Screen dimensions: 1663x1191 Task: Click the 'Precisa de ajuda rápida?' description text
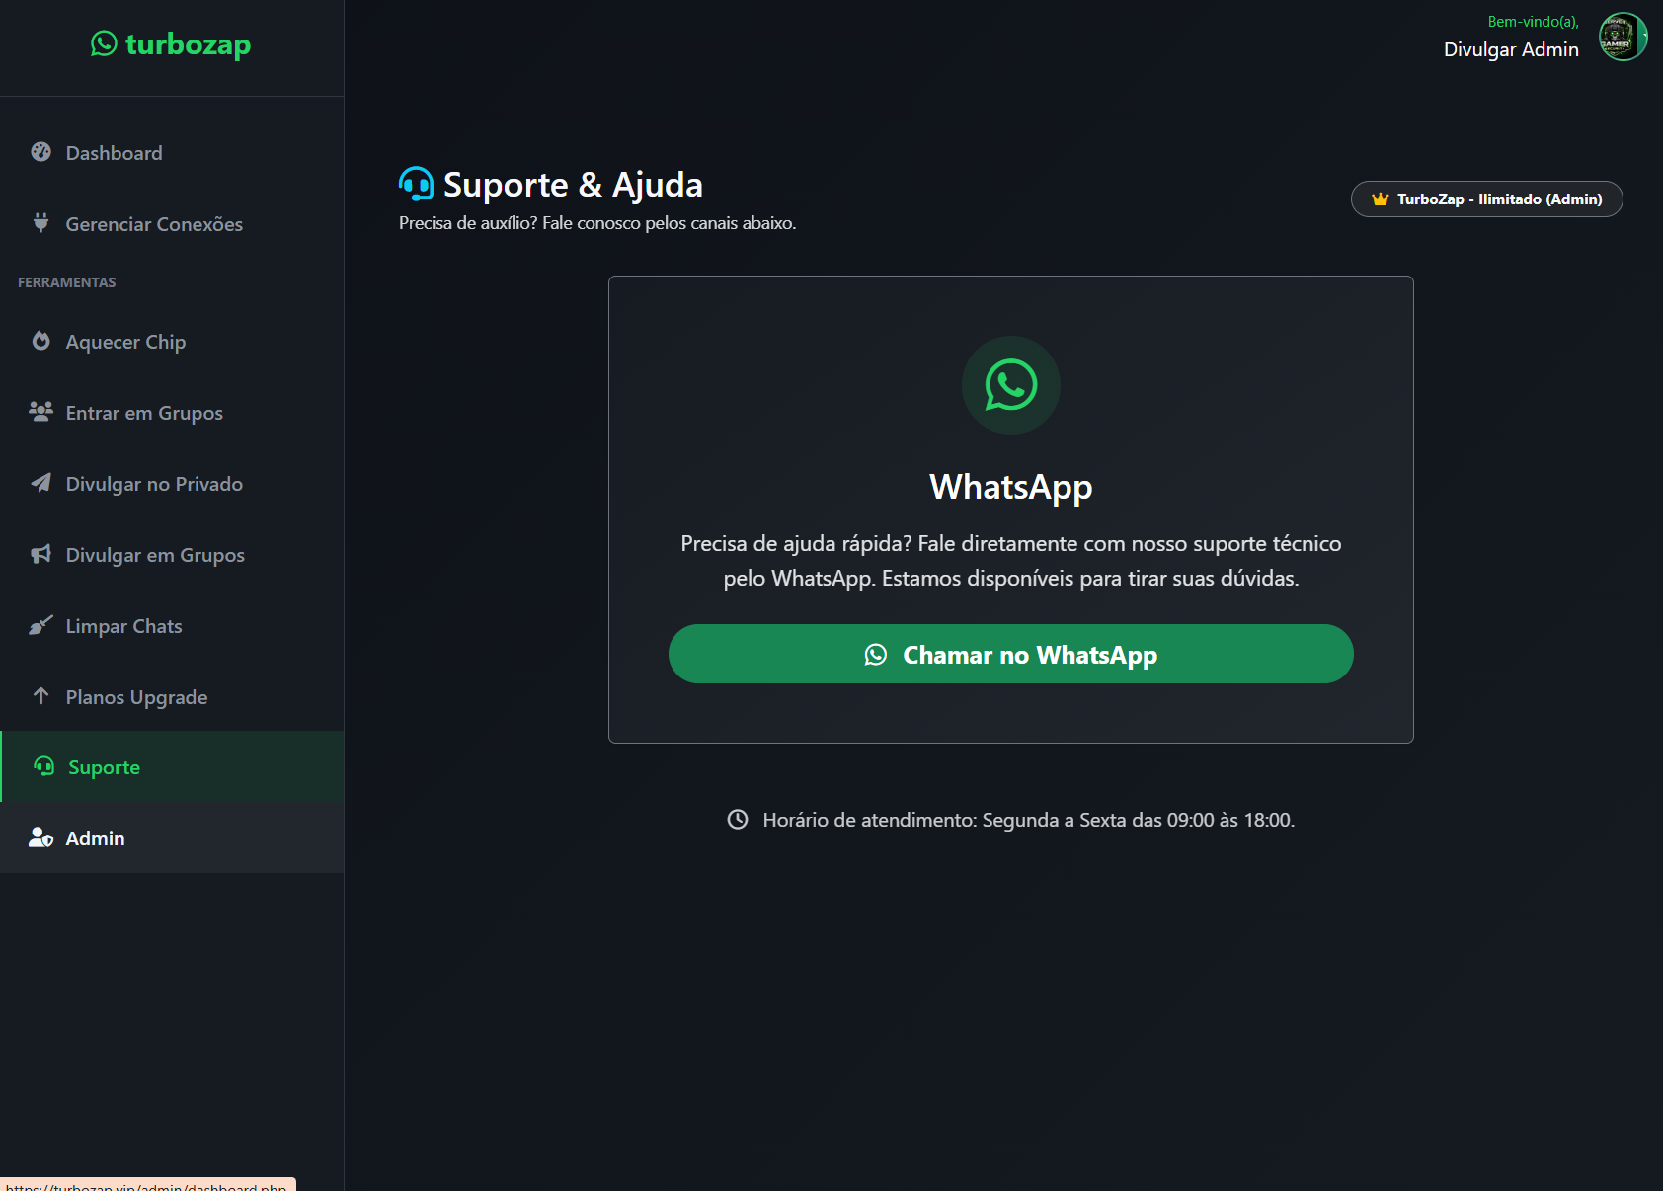[x=1011, y=561]
